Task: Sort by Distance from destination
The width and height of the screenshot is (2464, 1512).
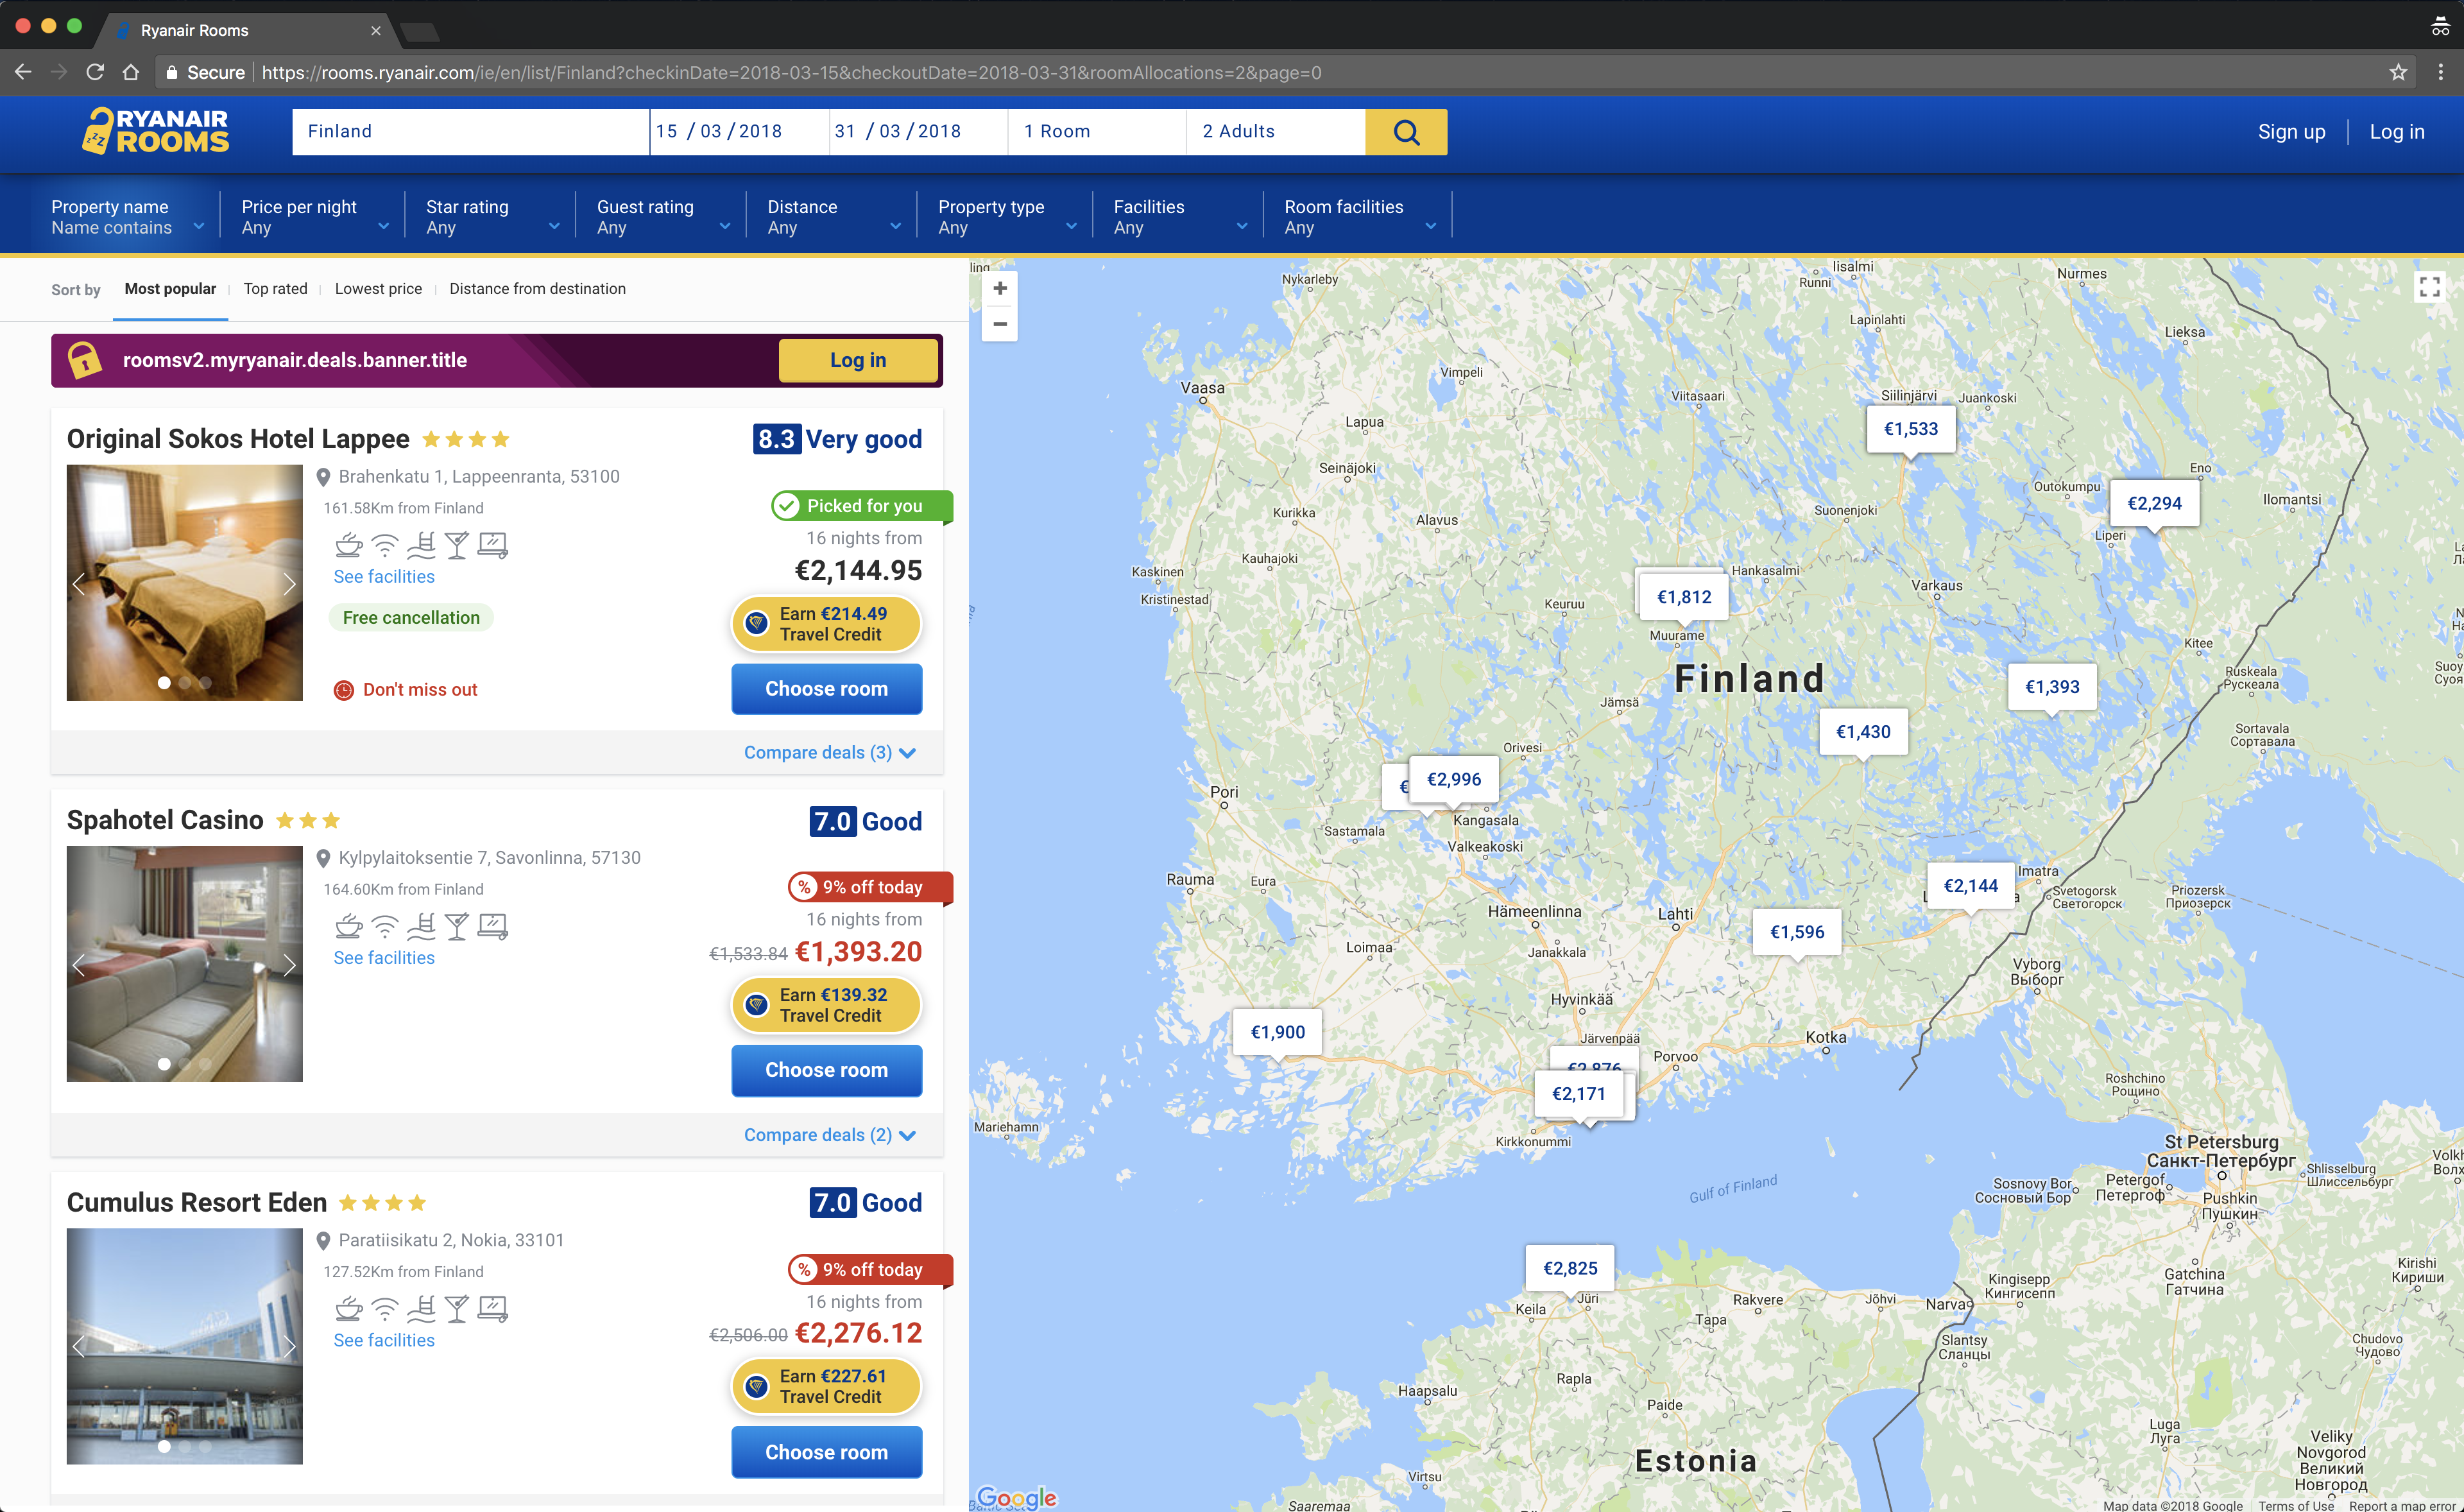Action: (x=537, y=289)
